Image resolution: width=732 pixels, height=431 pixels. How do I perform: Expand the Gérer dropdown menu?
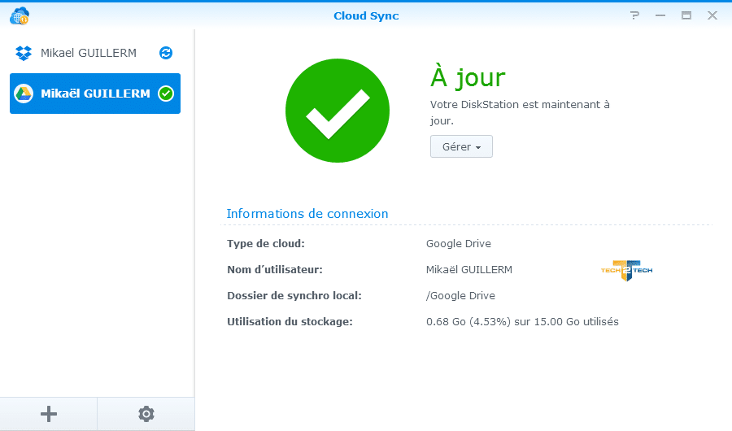pos(461,147)
